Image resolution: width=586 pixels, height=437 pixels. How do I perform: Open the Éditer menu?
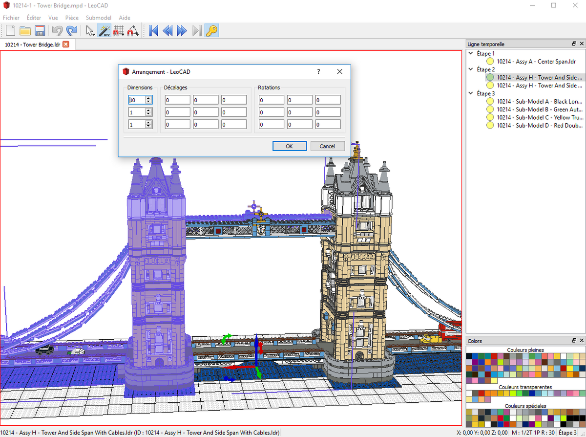coord(34,18)
